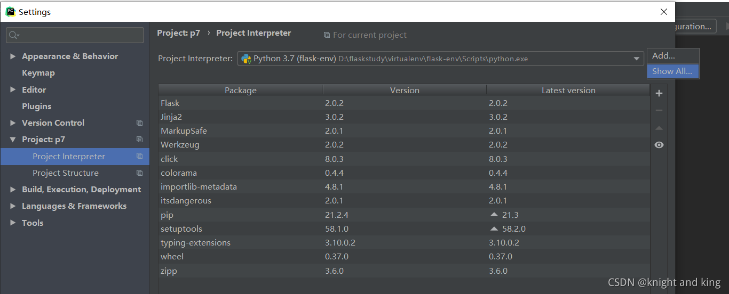
Task: Expand the Tools section
Action: click(x=13, y=223)
